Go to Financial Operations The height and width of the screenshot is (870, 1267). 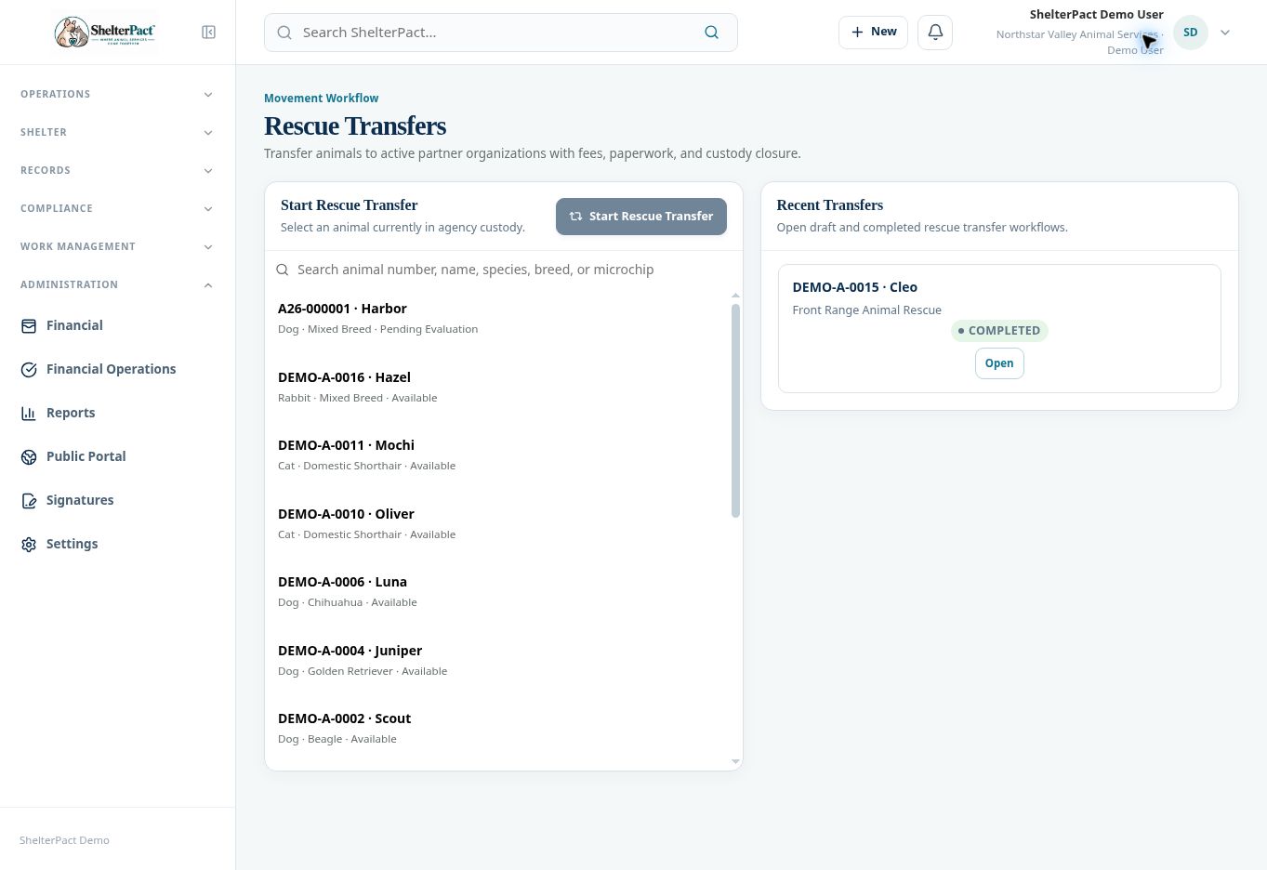tap(117, 370)
